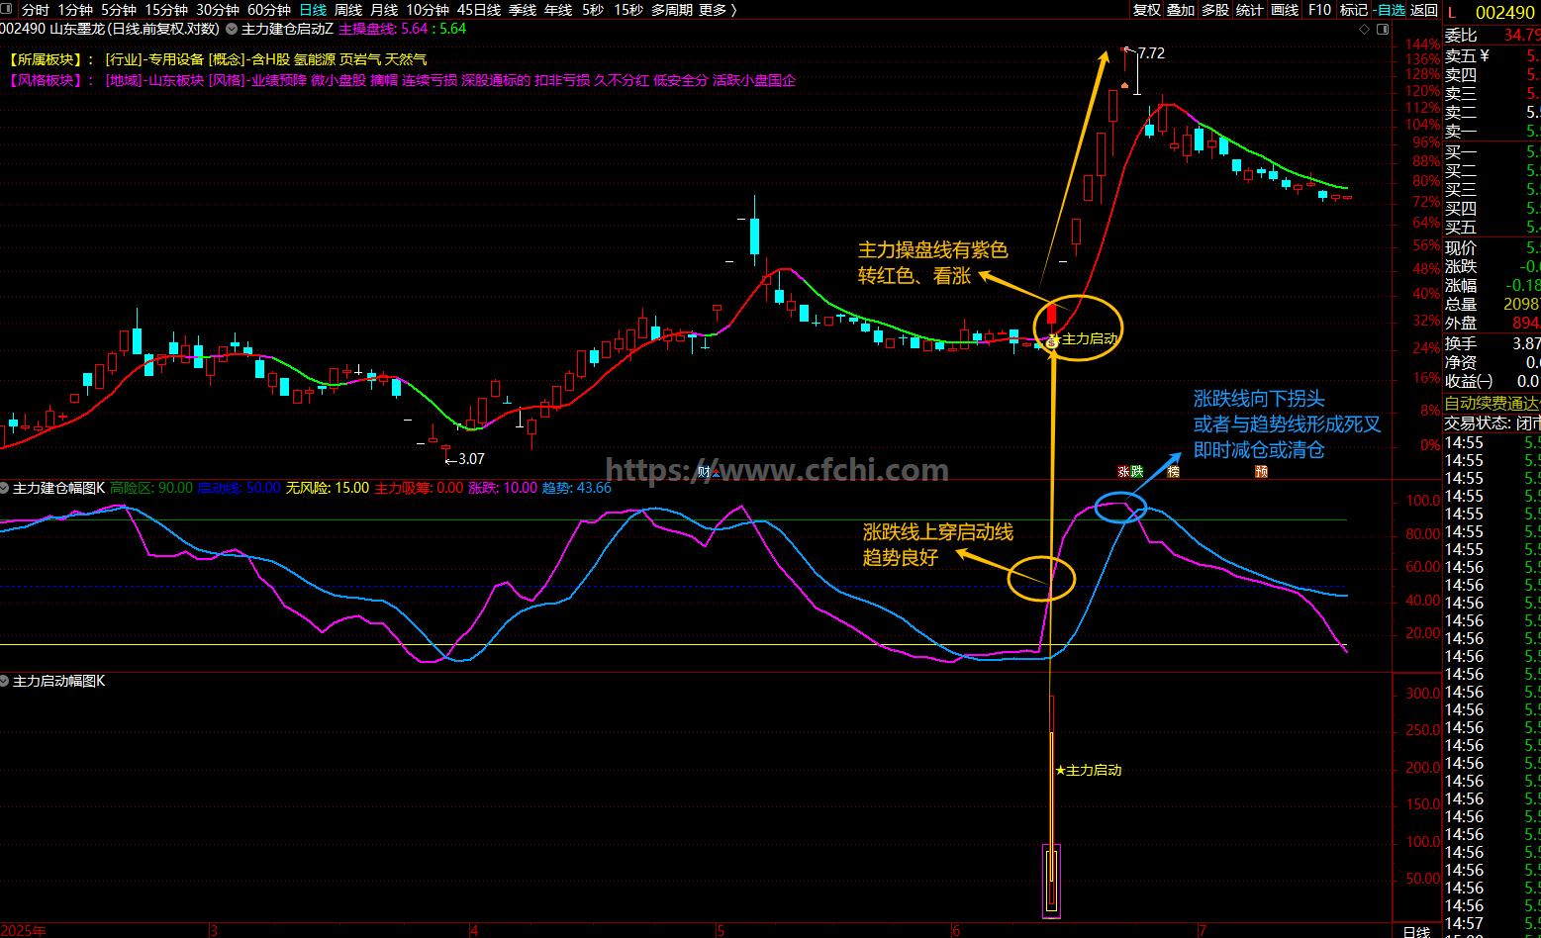The height and width of the screenshot is (938, 1541).
Task: Toggle 复权 price adjustment
Action: (1146, 10)
